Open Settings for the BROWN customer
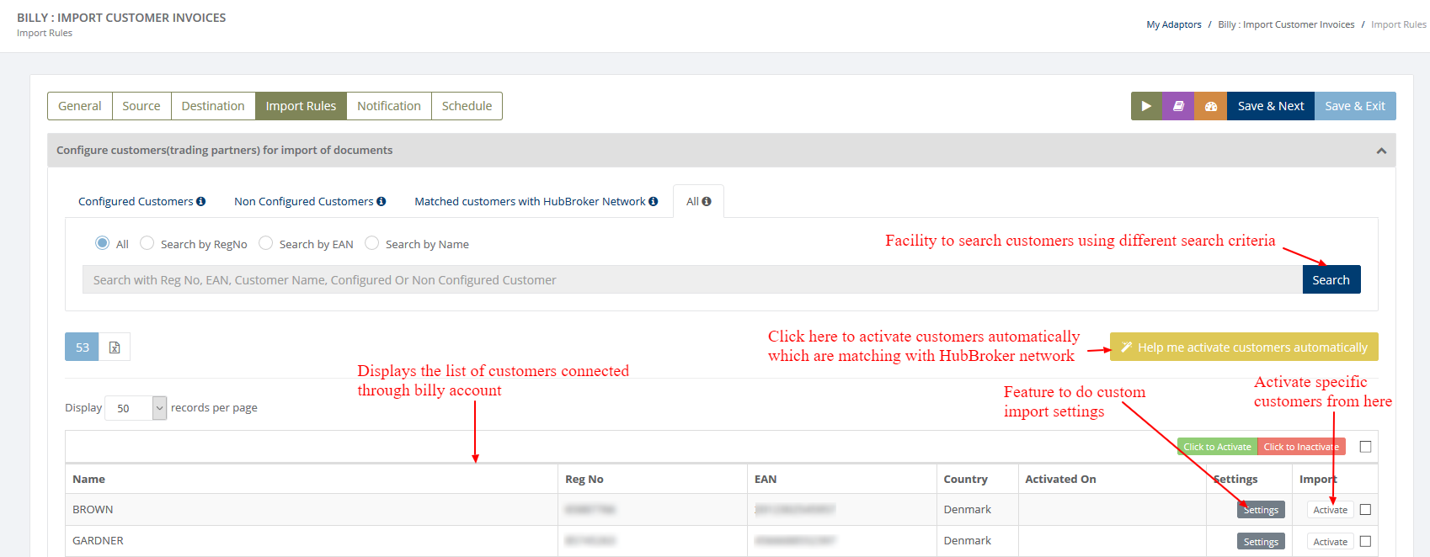The width and height of the screenshot is (1430, 557). (x=1261, y=510)
